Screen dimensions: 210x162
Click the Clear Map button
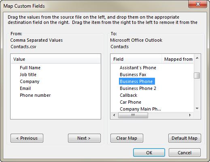tap(127, 138)
